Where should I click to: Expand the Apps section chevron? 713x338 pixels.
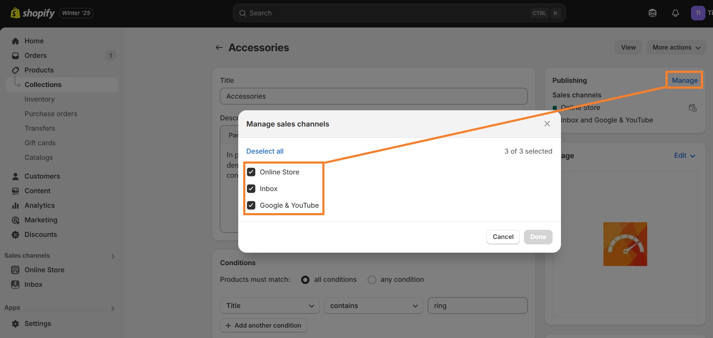113,308
